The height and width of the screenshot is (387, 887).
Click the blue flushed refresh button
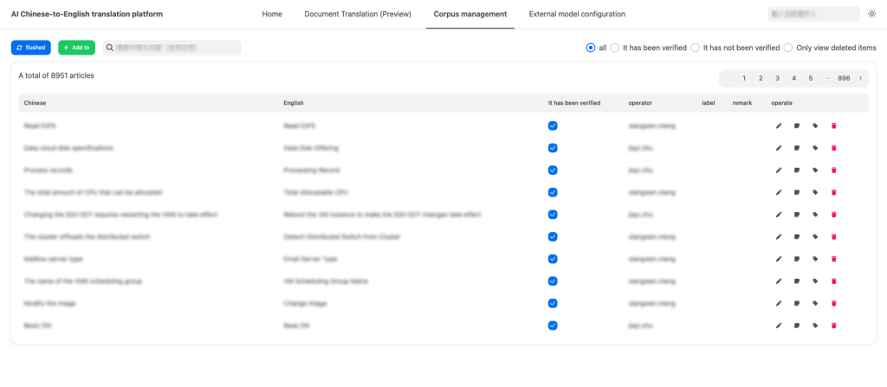(31, 48)
